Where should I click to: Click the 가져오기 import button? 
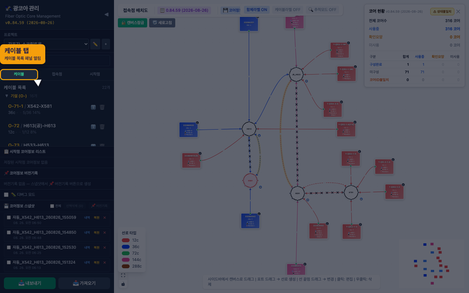(x=84, y=283)
